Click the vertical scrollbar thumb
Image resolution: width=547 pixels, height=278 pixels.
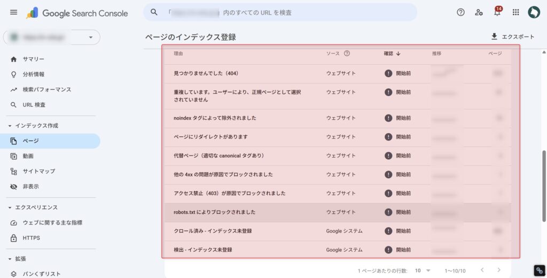pyautogui.click(x=543, y=186)
